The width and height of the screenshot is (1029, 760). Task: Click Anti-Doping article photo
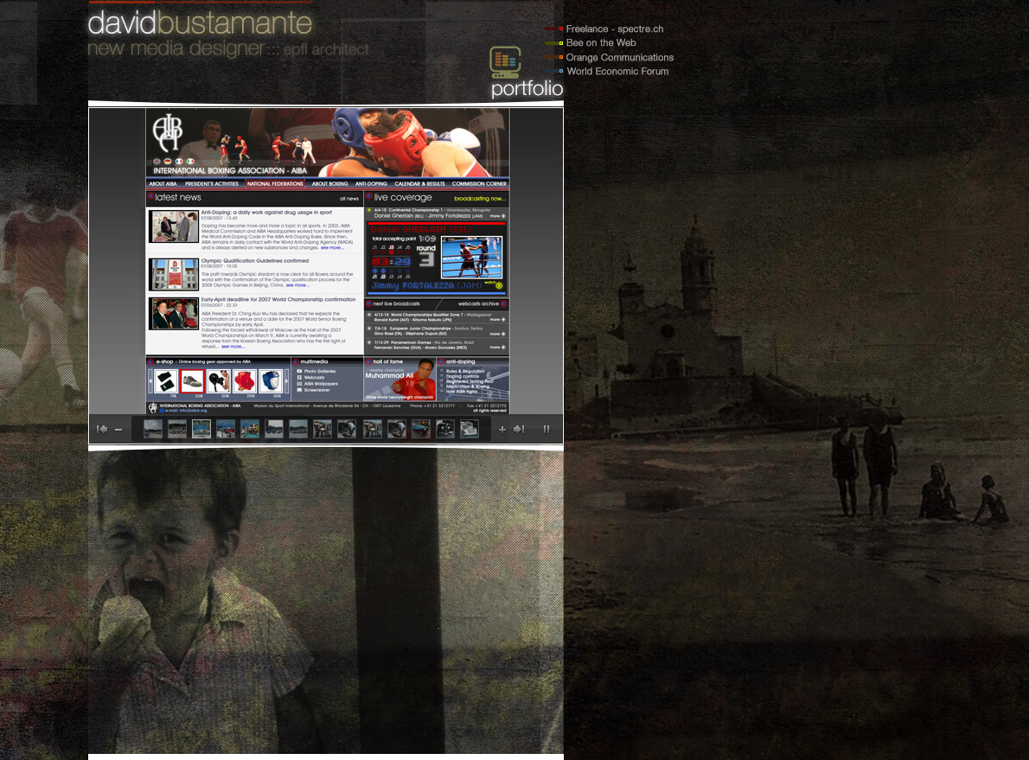pos(173,227)
